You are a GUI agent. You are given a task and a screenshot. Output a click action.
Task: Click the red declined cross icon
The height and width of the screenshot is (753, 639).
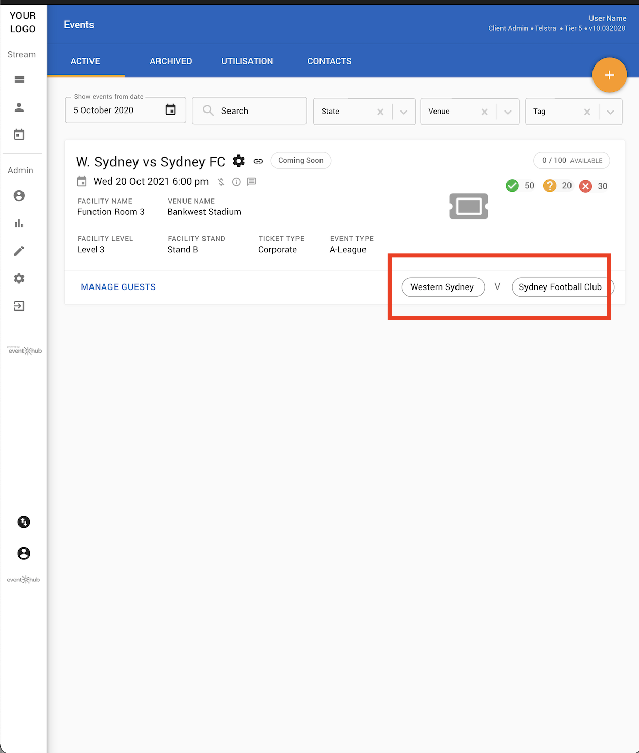(x=586, y=186)
